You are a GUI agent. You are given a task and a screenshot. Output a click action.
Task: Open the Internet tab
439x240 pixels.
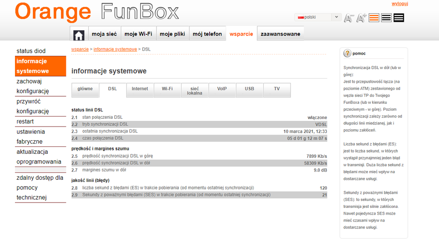(x=140, y=89)
